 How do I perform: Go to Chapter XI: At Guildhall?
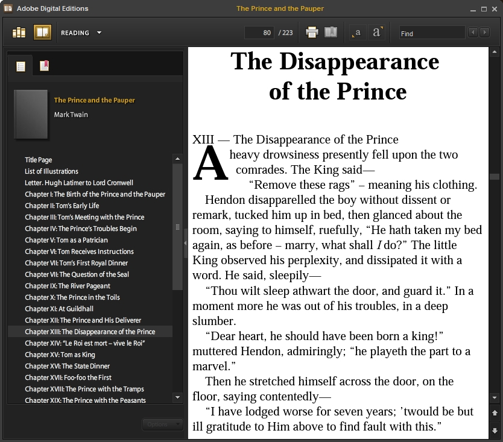tap(59, 309)
